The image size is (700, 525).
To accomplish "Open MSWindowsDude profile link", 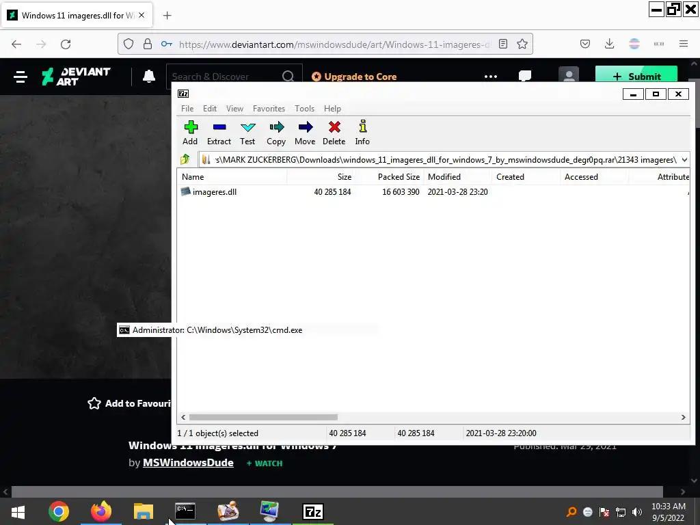I will [x=188, y=463].
